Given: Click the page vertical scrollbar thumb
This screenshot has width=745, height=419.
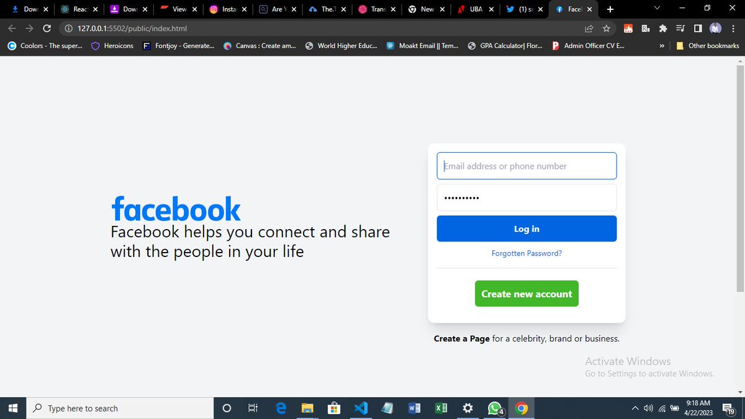Looking at the screenshot, I should (739, 179).
